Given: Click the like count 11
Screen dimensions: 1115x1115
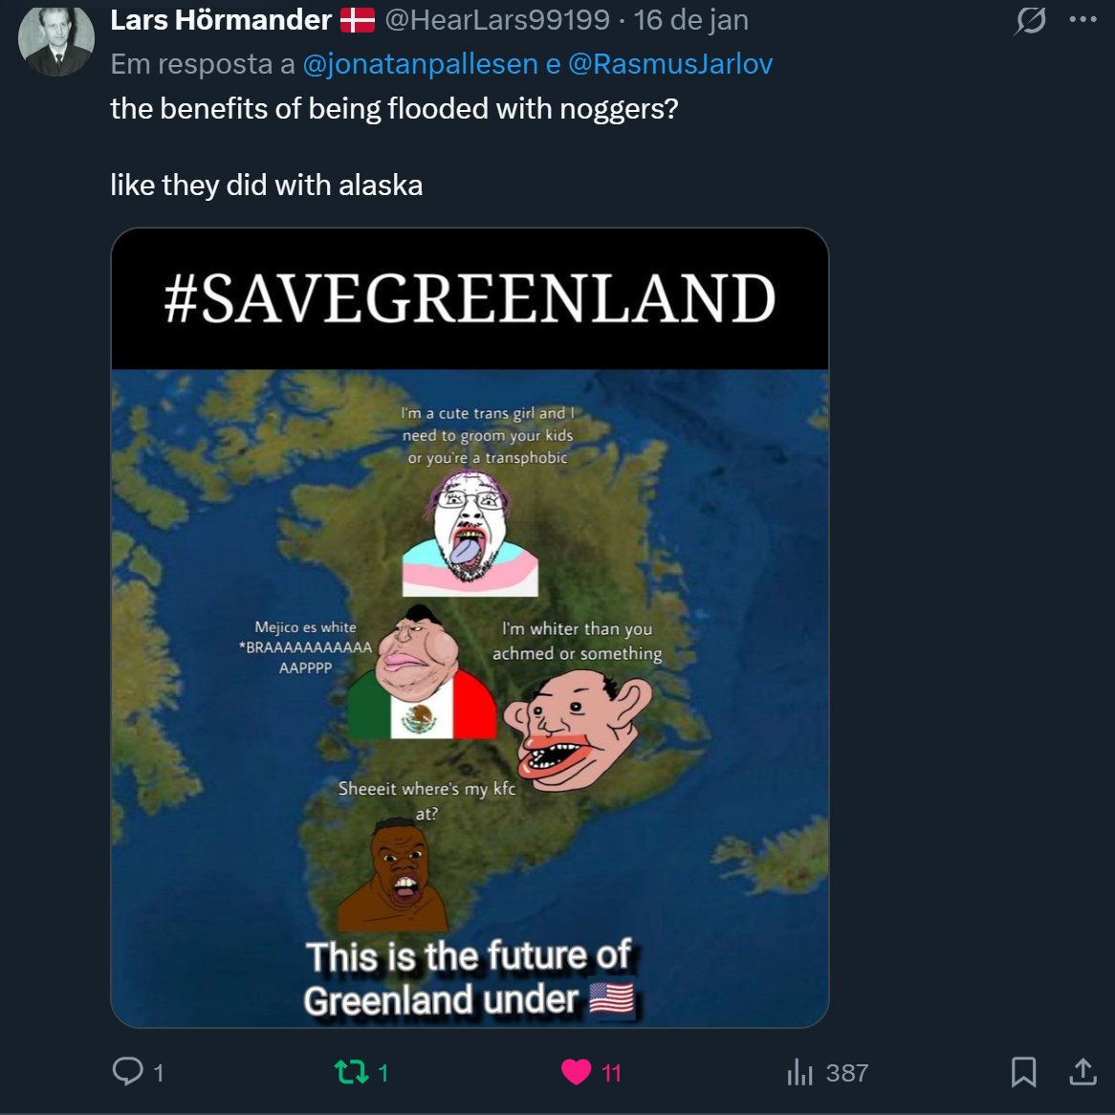Looking at the screenshot, I should point(612,1073).
